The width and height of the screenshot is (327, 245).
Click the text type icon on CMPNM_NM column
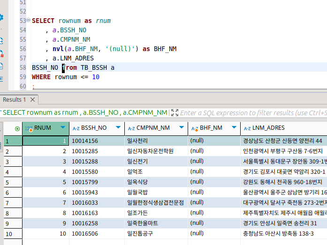tap(131, 128)
